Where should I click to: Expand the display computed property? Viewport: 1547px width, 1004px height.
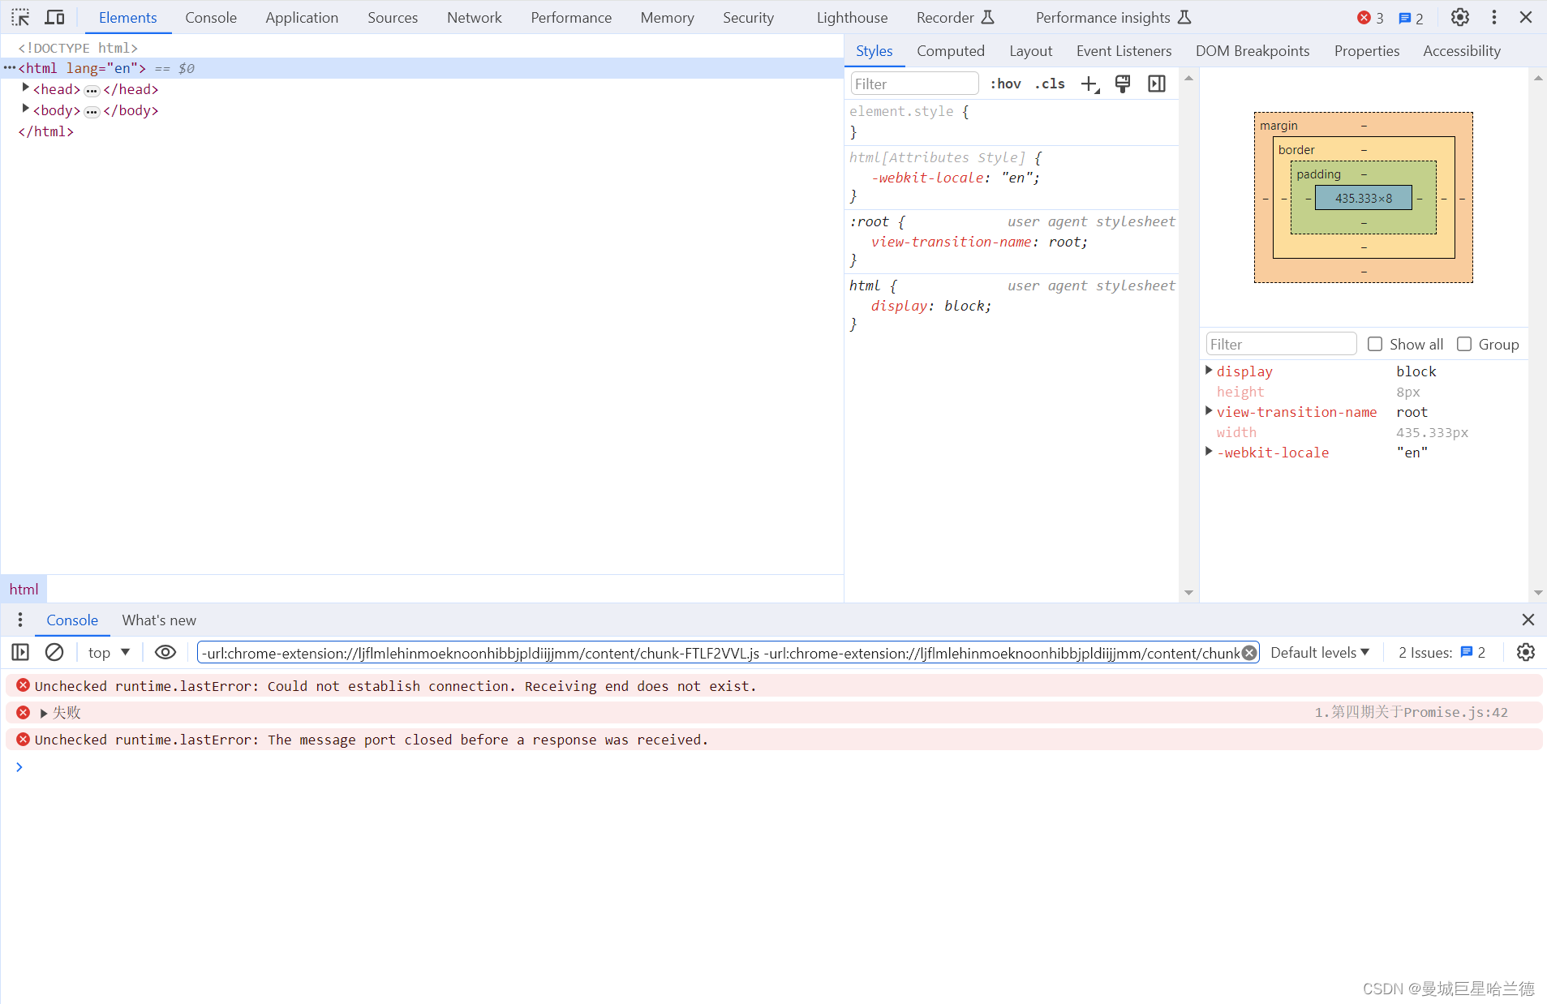click(1209, 371)
